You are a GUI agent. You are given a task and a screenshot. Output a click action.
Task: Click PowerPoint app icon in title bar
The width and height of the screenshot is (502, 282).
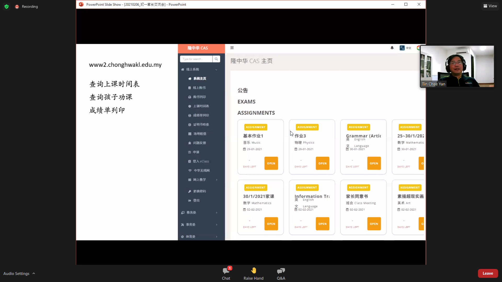[81, 4]
